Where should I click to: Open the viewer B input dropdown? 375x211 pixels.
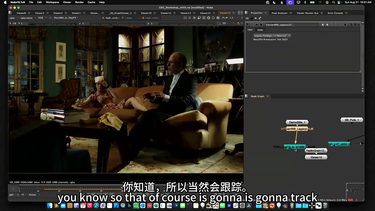(151, 18)
